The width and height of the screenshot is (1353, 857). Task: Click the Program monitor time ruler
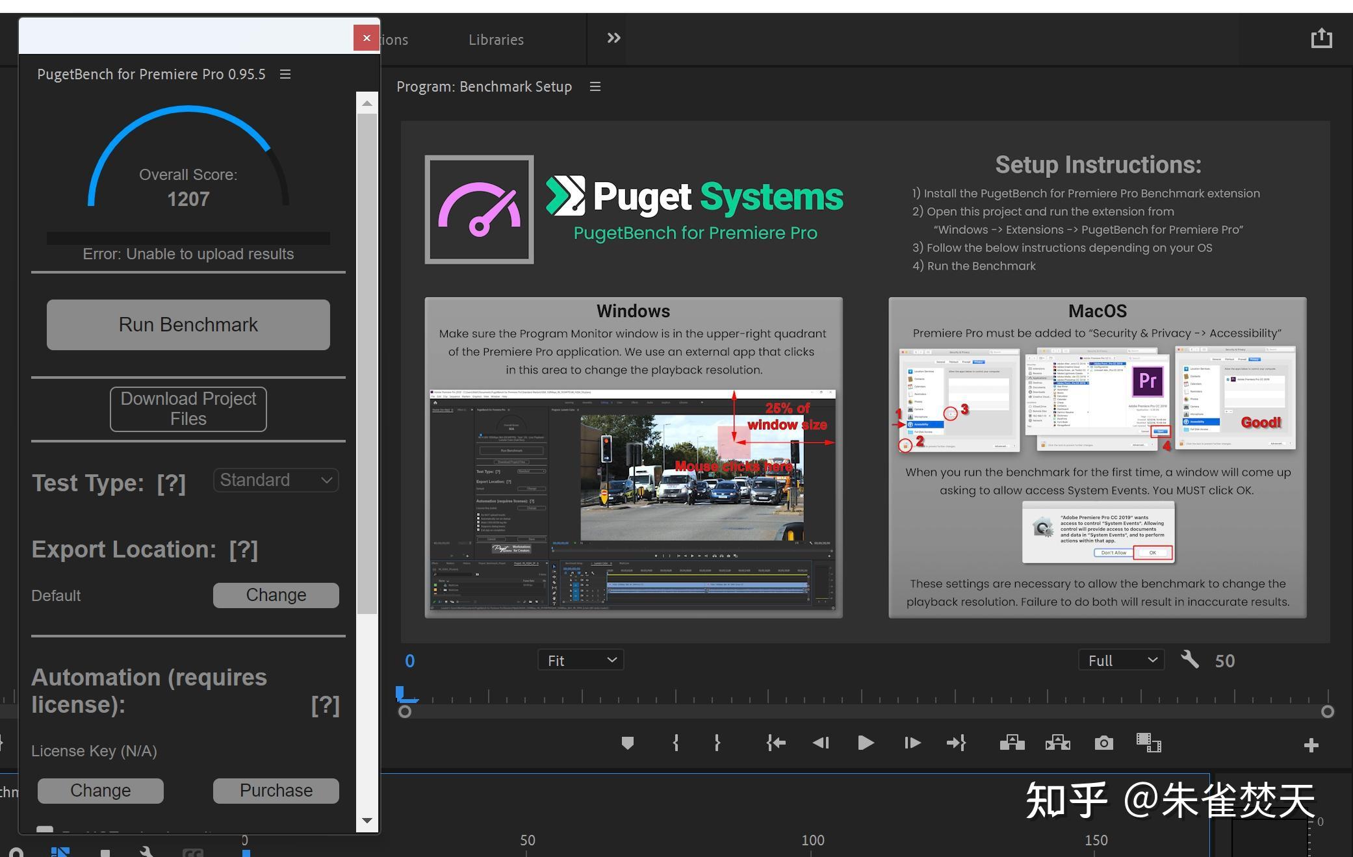(x=866, y=696)
